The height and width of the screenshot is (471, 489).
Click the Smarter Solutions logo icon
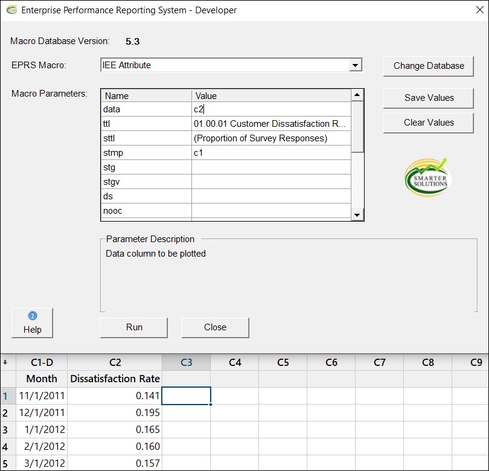pos(427,176)
